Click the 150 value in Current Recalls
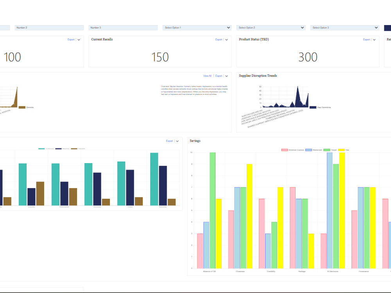 click(160, 57)
